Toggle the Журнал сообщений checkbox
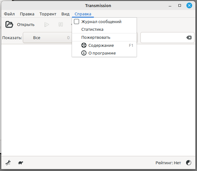Screen dimensions: 197x171 (76, 21)
